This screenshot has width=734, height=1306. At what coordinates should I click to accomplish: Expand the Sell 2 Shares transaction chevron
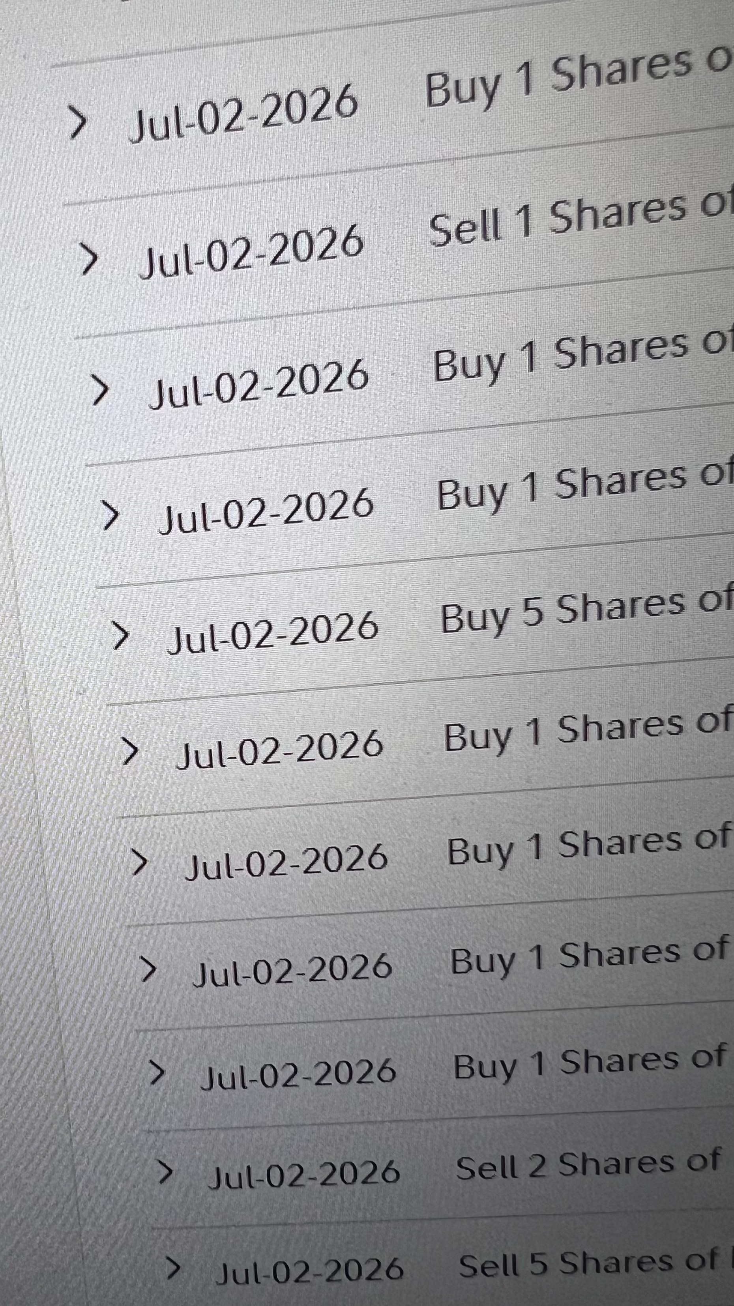pyautogui.click(x=165, y=1172)
